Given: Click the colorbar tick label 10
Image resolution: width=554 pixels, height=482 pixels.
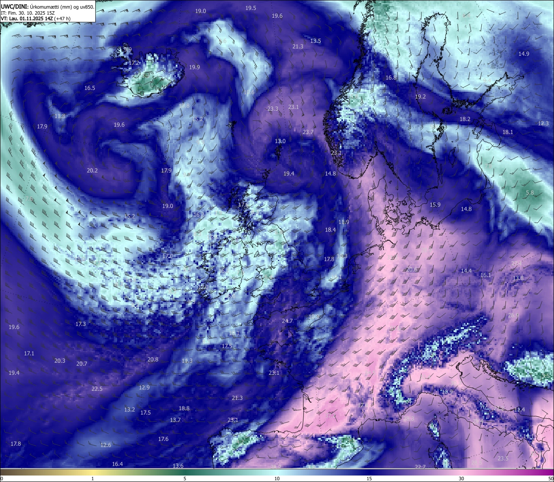Looking at the screenshot, I should click(277, 479).
